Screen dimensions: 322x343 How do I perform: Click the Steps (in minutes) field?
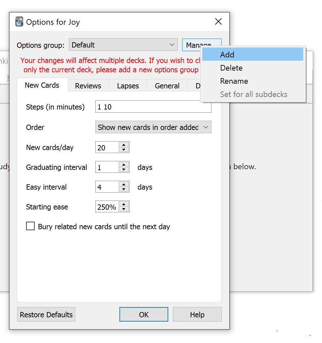pos(153,107)
